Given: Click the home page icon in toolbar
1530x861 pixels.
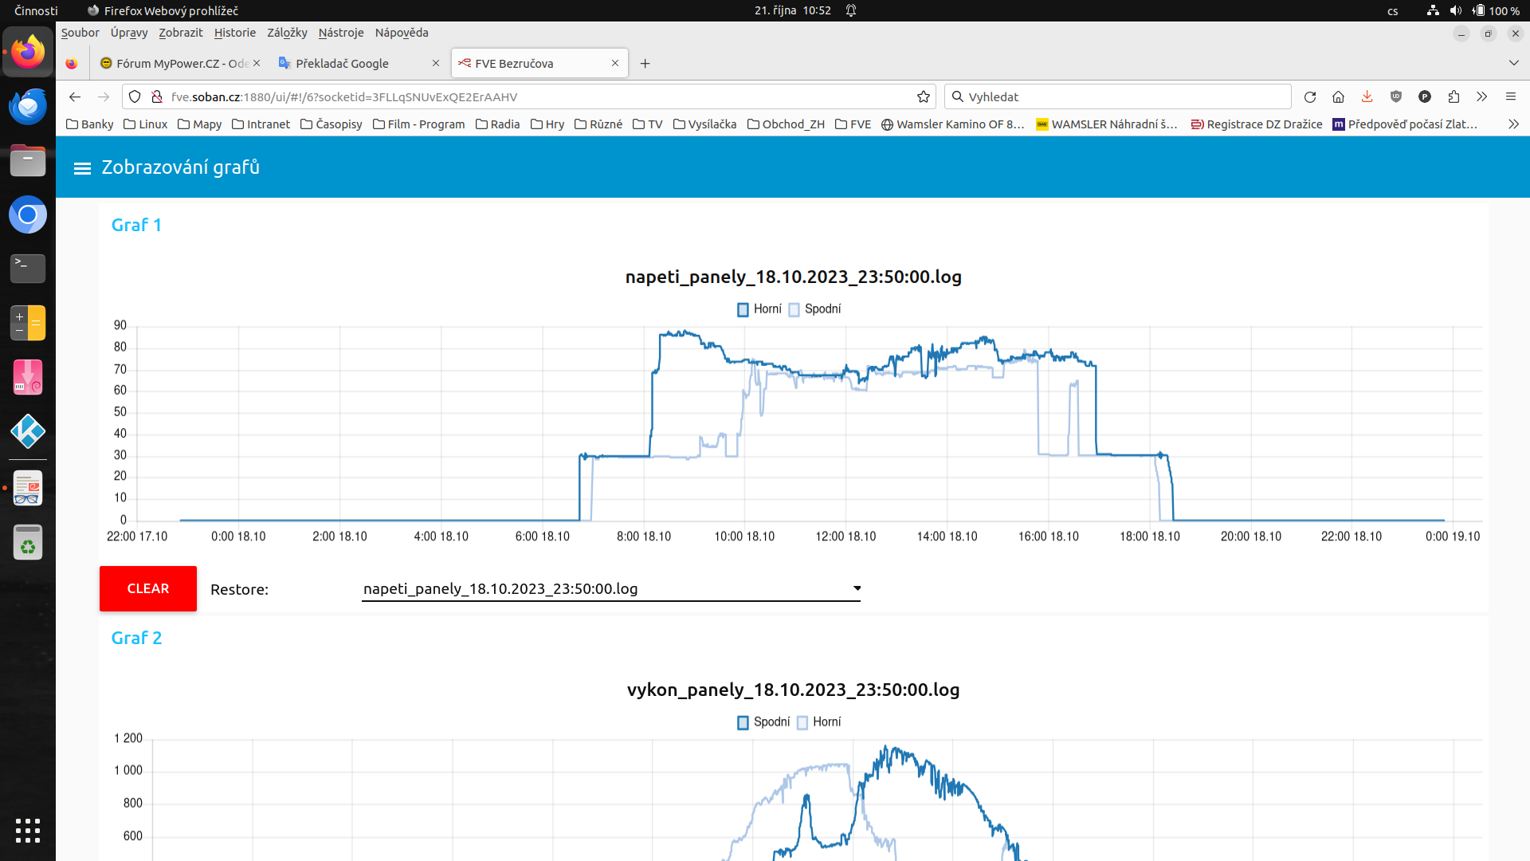Looking at the screenshot, I should 1338,97.
